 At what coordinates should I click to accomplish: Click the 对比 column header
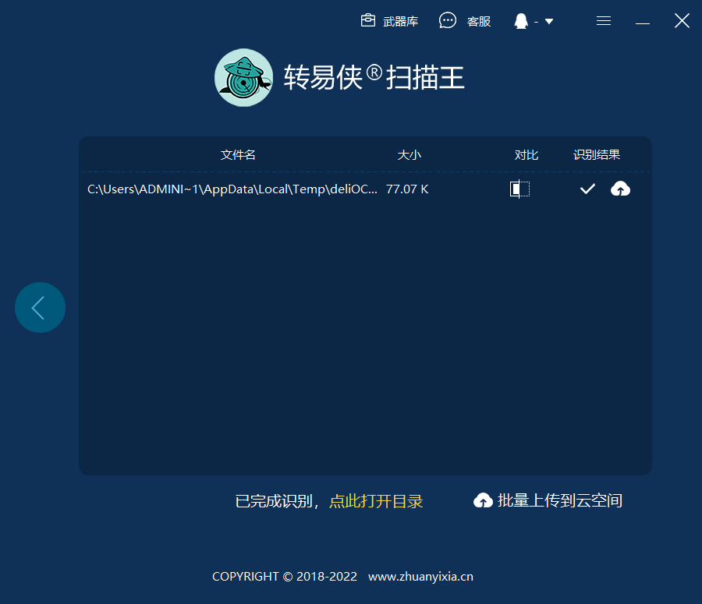point(526,155)
